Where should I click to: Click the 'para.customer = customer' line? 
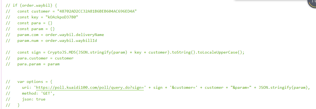(x=40, y=58)
